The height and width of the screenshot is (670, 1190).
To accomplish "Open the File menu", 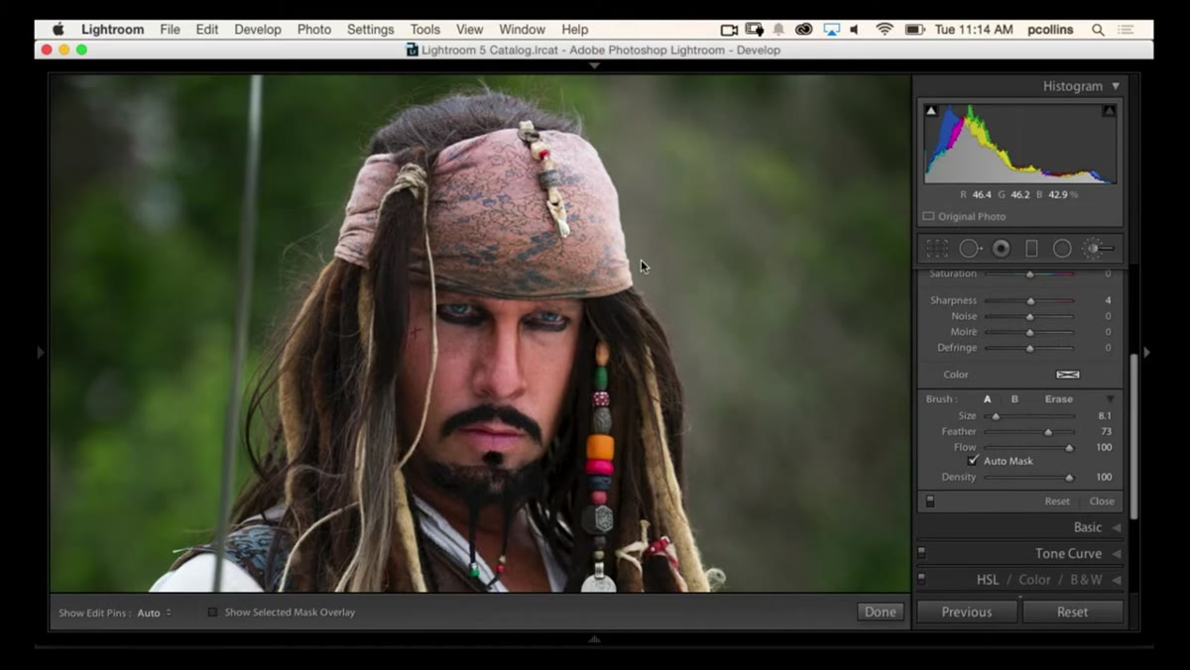I will click(171, 30).
